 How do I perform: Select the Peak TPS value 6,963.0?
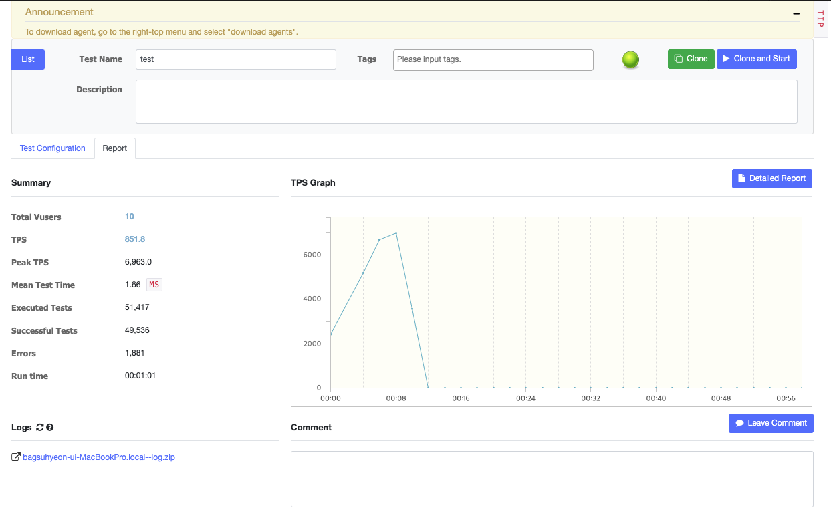(138, 262)
